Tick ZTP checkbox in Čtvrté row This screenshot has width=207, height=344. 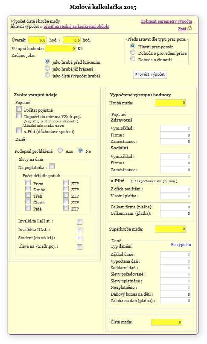pyautogui.click(x=66, y=202)
